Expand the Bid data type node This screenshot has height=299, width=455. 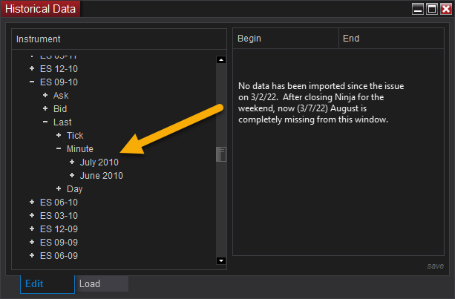point(45,108)
